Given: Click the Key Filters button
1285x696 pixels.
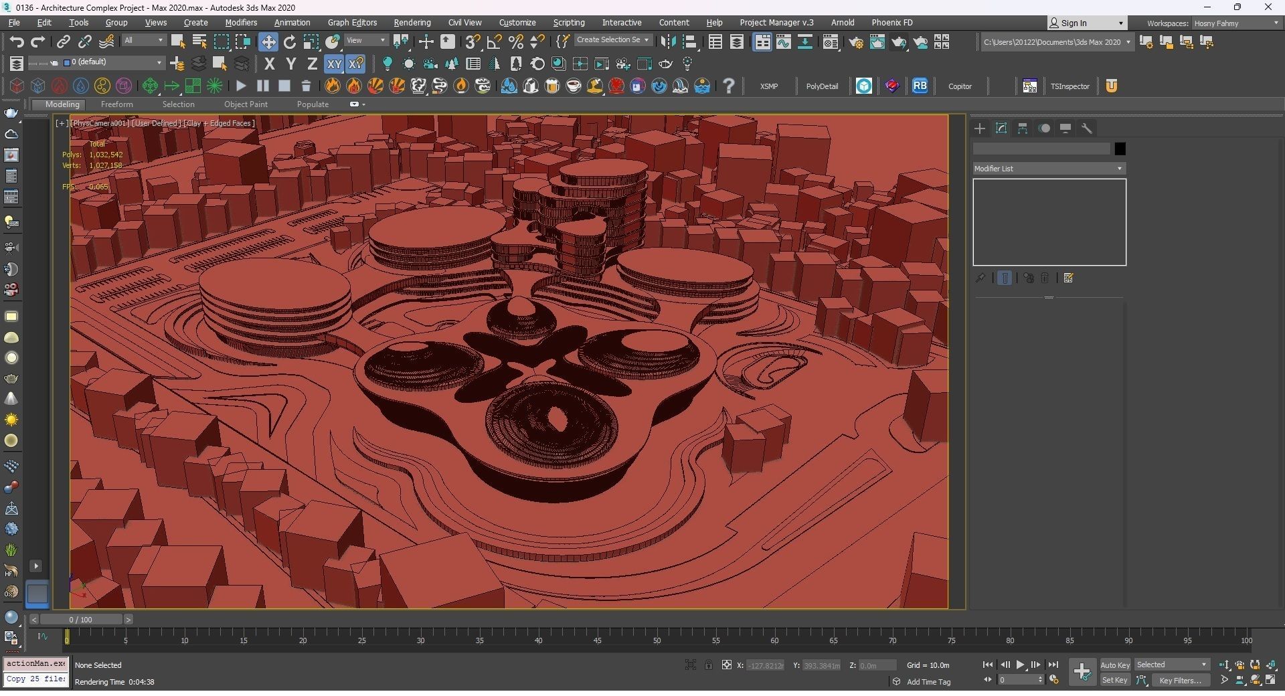Looking at the screenshot, I should [1180, 680].
